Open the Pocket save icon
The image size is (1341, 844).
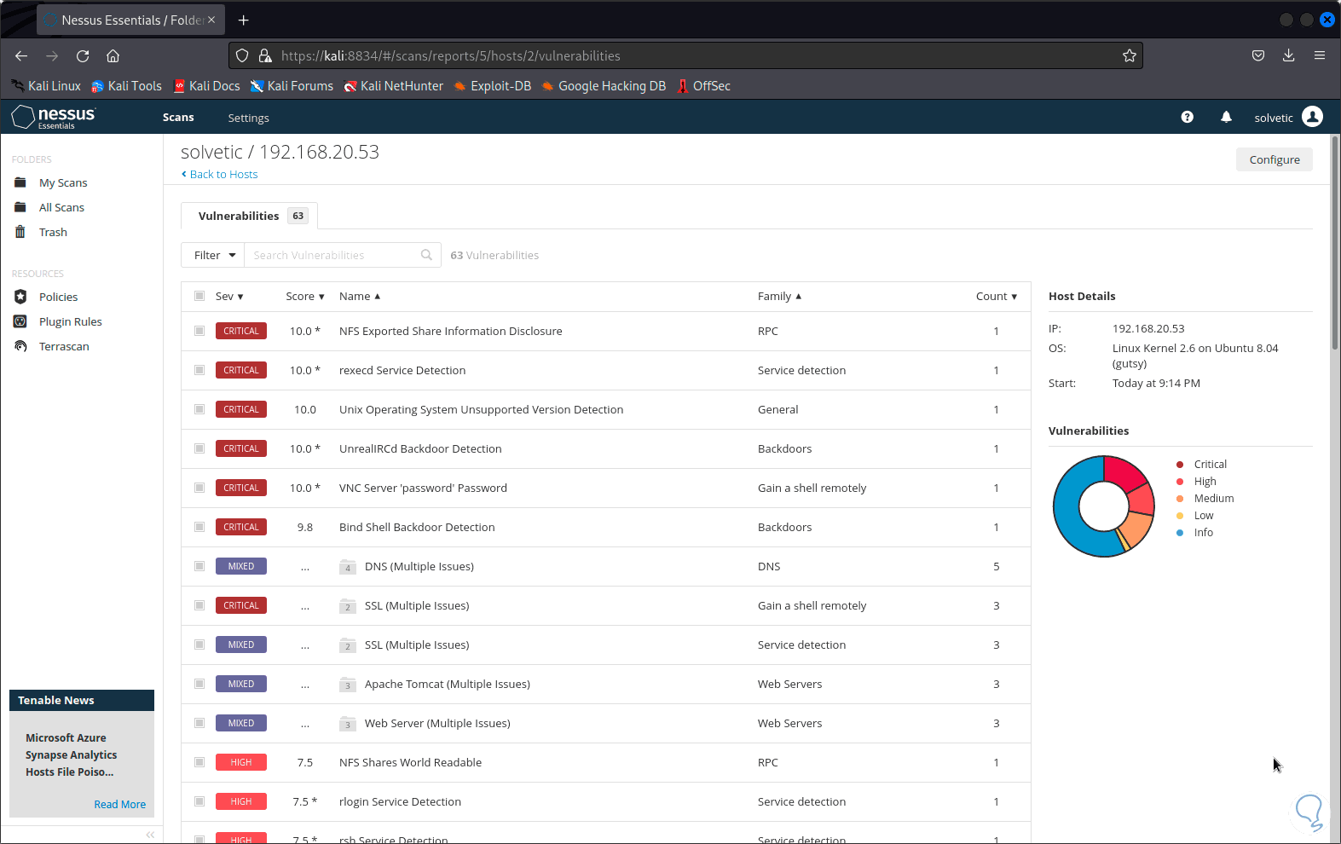click(x=1257, y=55)
